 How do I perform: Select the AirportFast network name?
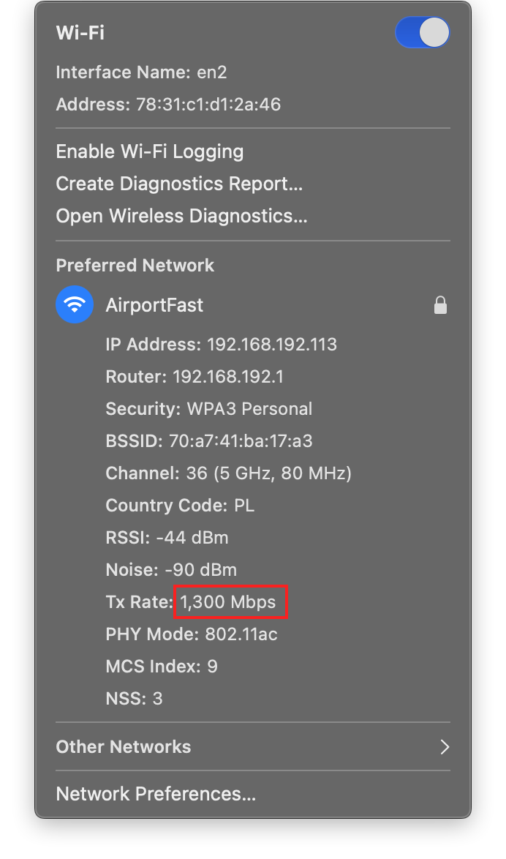click(154, 305)
